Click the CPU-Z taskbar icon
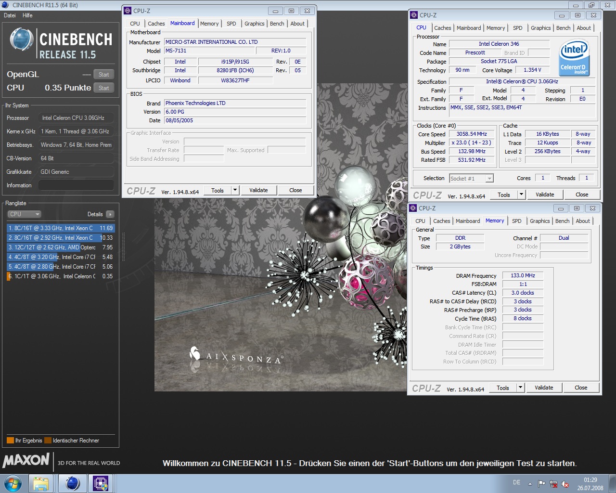Image resolution: width=616 pixels, height=493 pixels. click(101, 483)
